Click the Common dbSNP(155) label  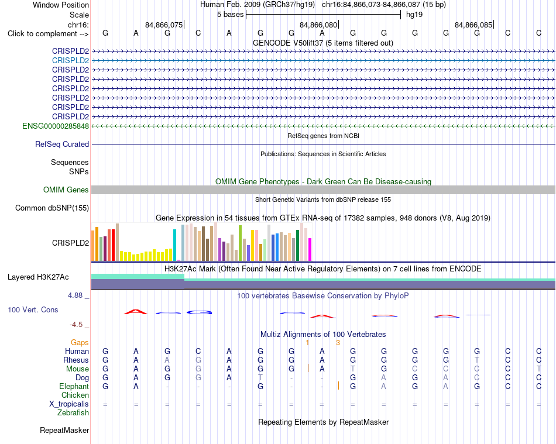tap(52, 208)
